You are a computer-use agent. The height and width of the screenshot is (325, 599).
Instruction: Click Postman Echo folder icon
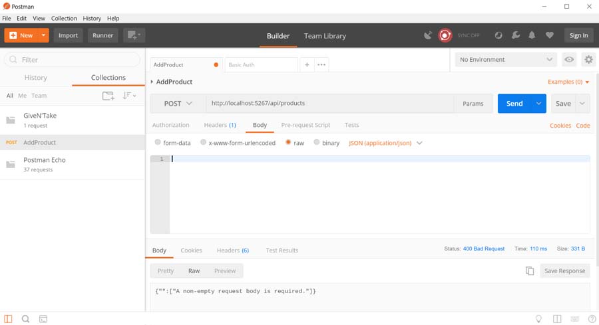(x=11, y=164)
